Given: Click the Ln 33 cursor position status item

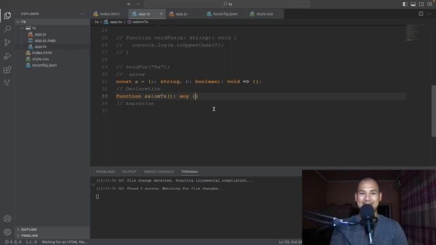Looking at the screenshot, I should coord(290,242).
